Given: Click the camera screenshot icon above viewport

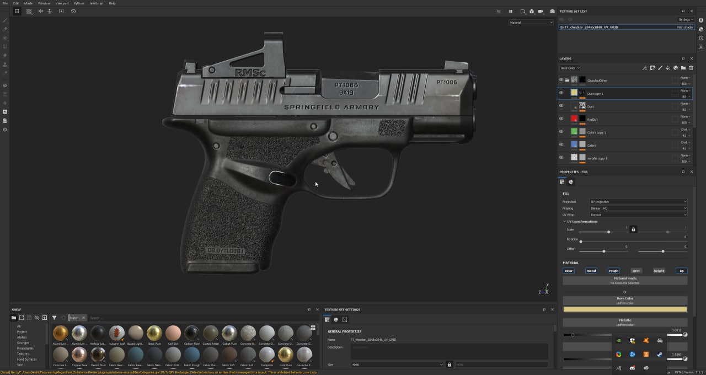Looking at the screenshot, I should [x=552, y=11].
